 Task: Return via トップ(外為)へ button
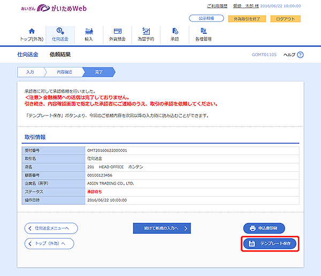[49, 243]
